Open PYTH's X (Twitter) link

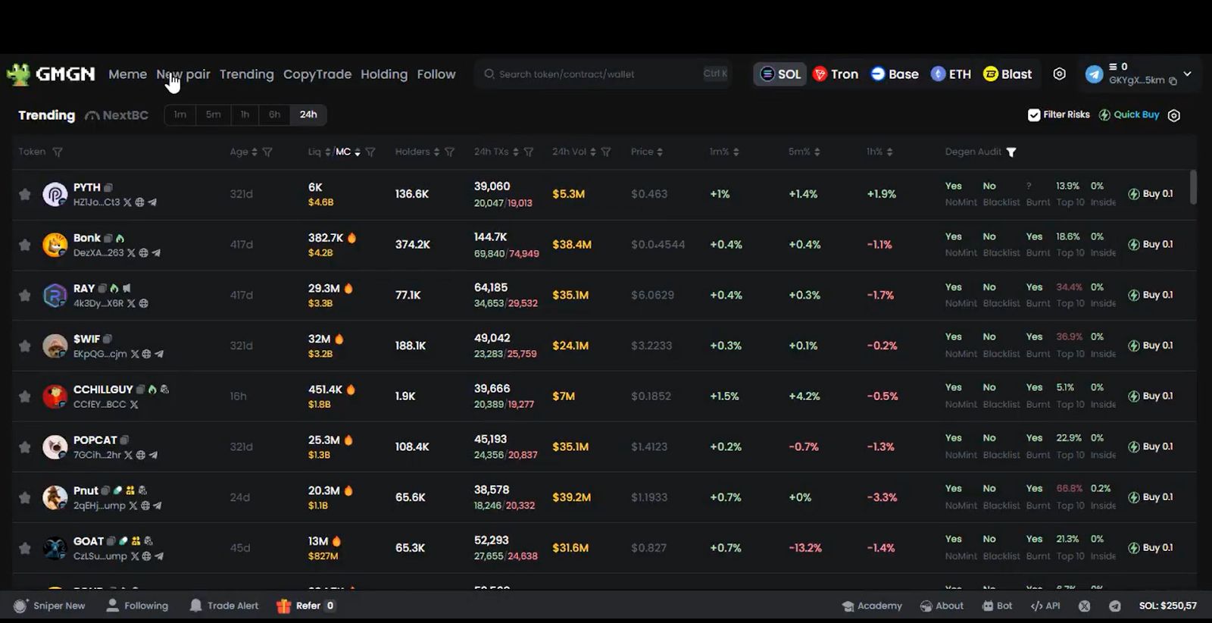coord(127,202)
